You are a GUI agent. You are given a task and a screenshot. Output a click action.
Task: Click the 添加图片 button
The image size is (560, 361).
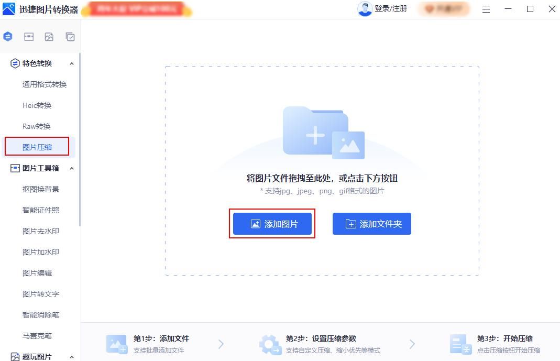click(x=272, y=223)
